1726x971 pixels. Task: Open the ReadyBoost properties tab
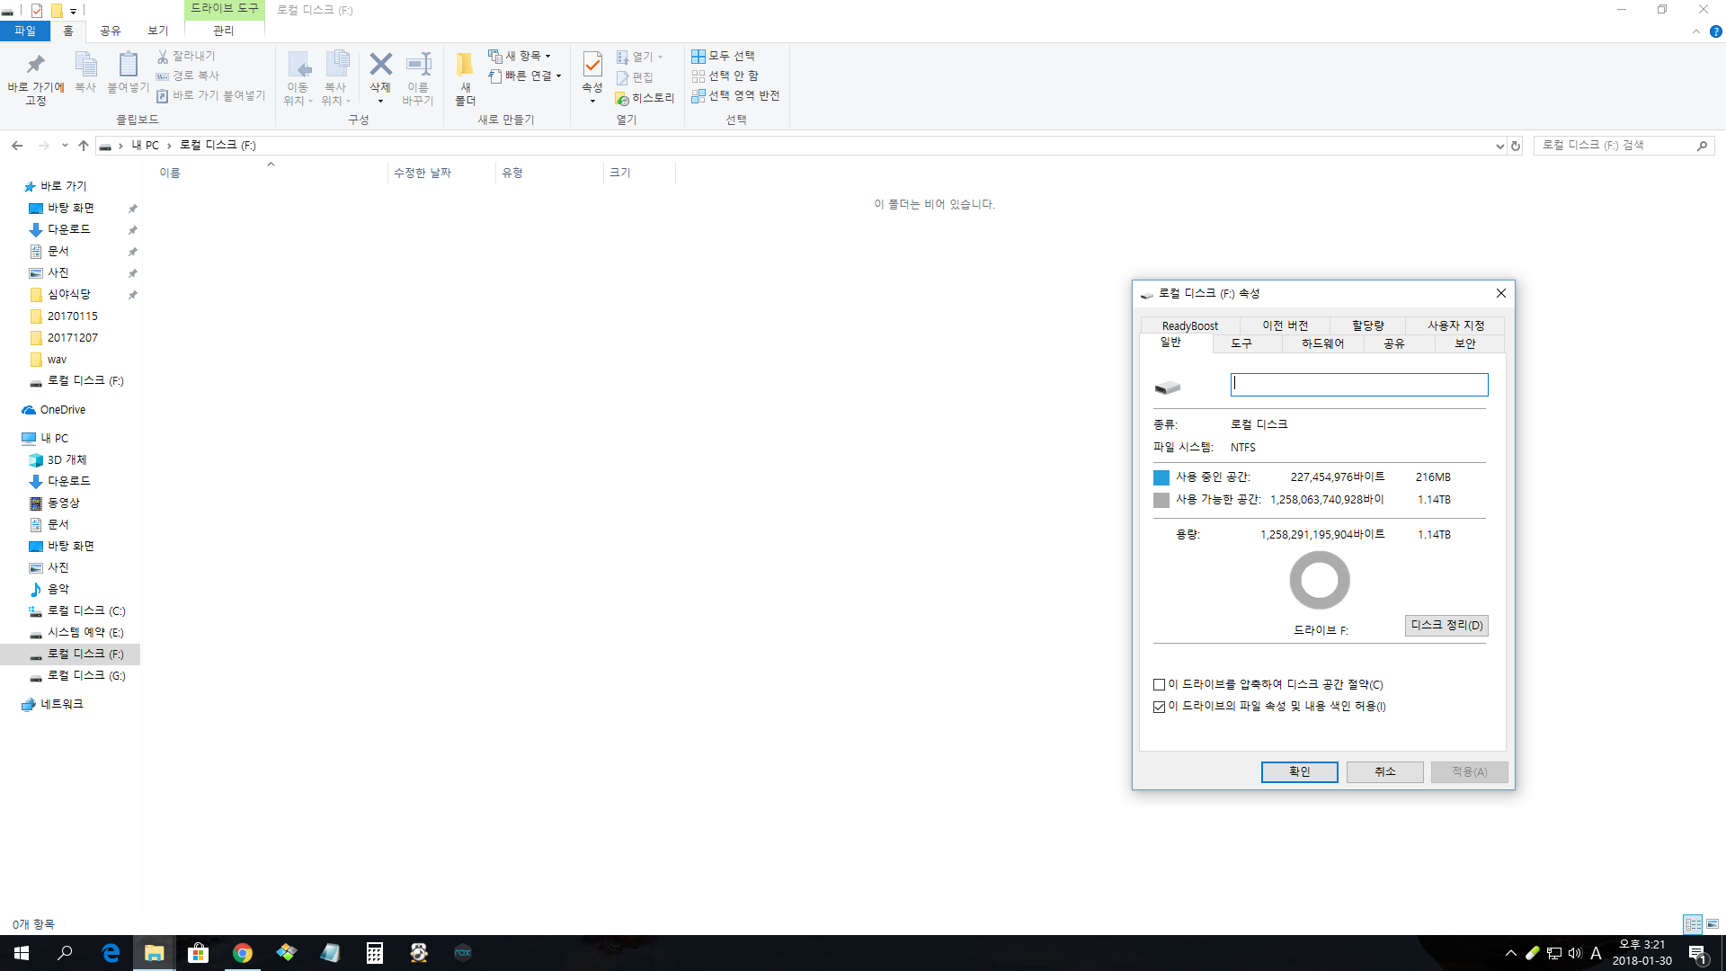(1190, 325)
